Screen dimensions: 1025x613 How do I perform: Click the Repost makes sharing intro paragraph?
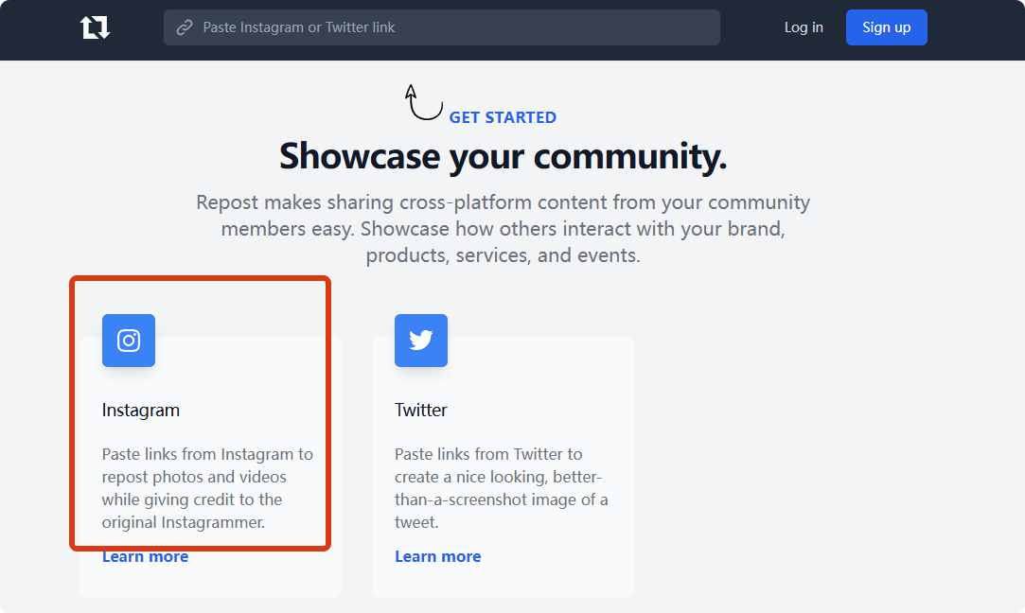503,229
